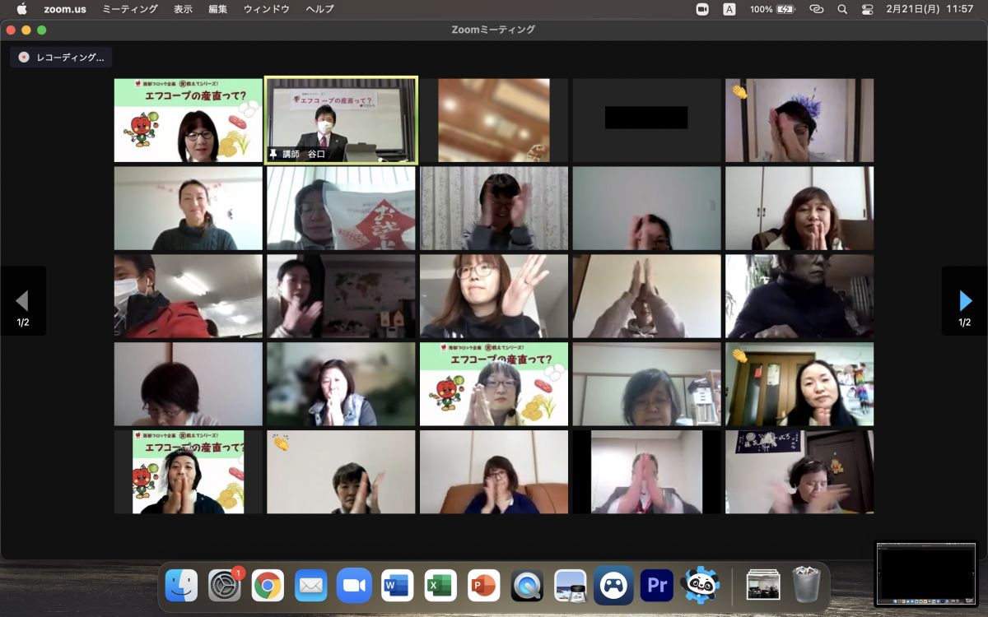This screenshot has width=988, height=617.
Task: Open the recent photos stack in Dock
Action: [x=763, y=586]
